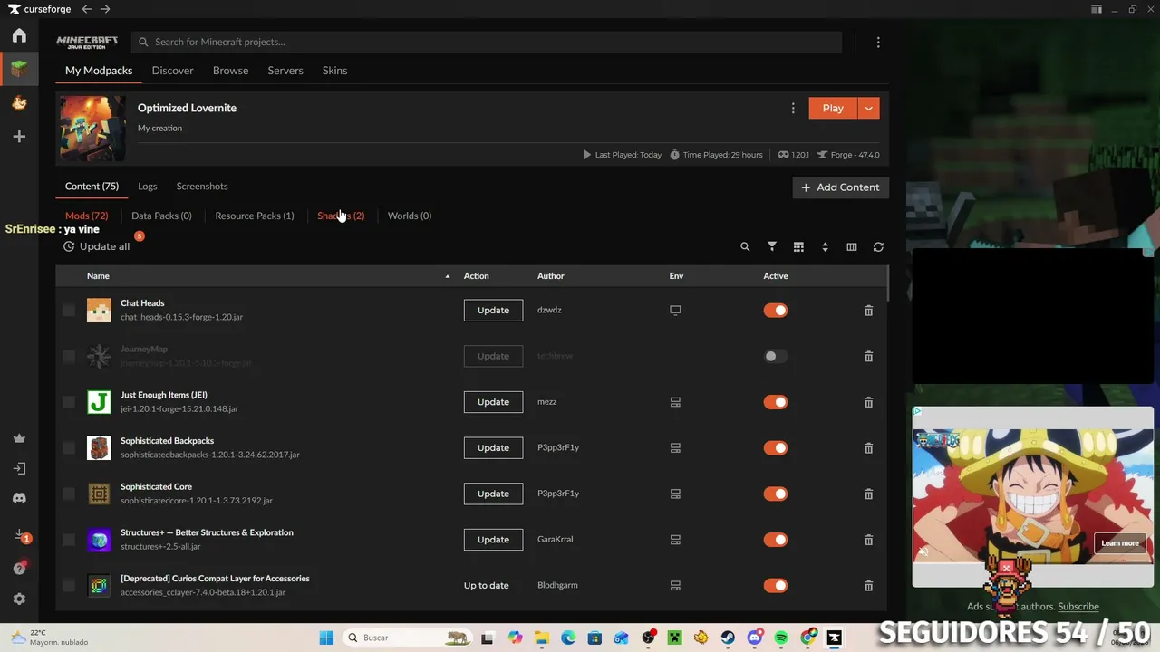Select the Chat Heads row checkbox
This screenshot has width=1160, height=652.
[69, 310]
